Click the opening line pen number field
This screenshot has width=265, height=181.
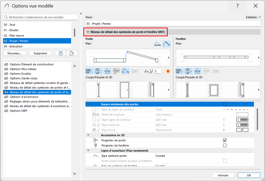tap(158, 71)
